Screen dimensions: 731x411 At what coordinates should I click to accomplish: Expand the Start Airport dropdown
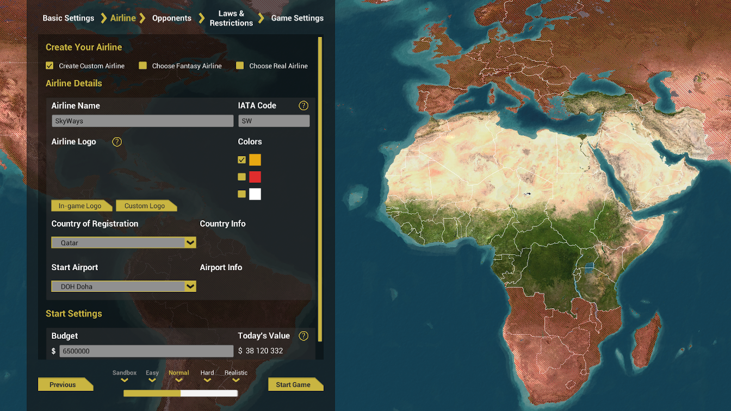pos(190,286)
